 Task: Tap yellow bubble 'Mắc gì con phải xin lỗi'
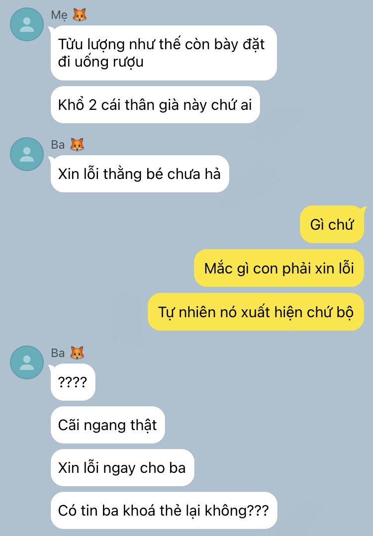[279, 268]
